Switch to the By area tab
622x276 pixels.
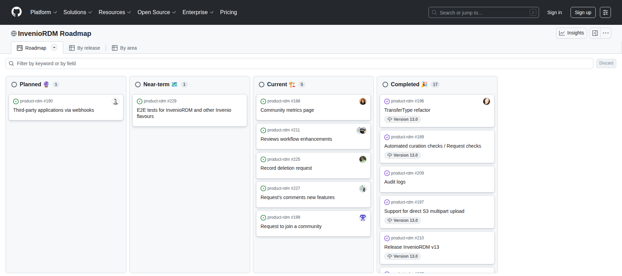[x=124, y=48]
